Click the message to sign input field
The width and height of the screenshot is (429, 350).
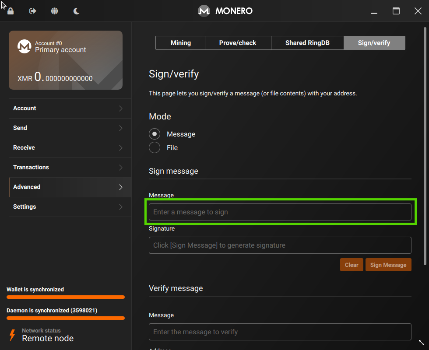point(280,212)
